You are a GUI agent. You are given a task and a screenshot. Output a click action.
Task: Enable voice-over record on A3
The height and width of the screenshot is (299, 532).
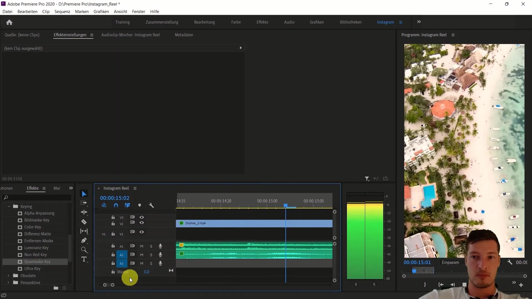tap(160, 263)
